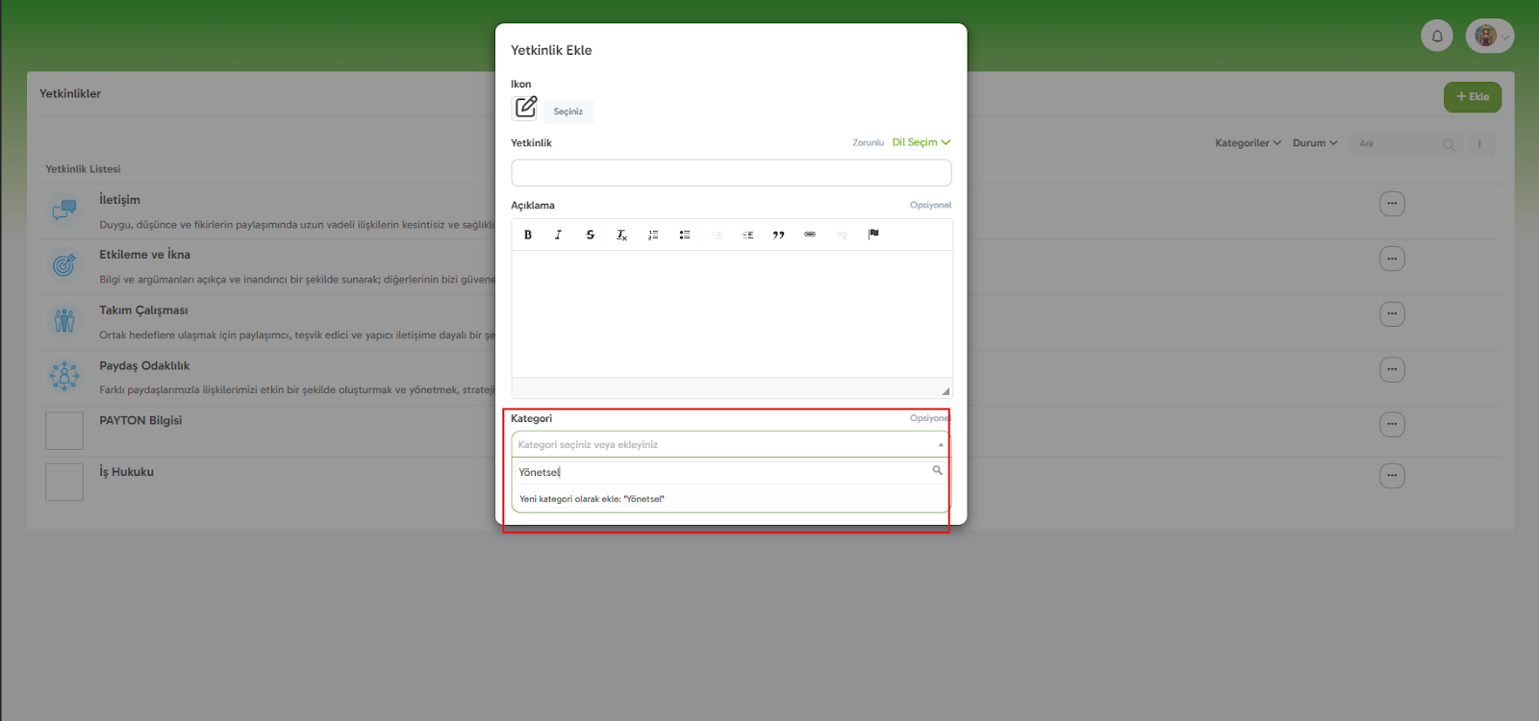1539x721 pixels.
Task: Apply italic formatting in the editor
Action: [558, 235]
